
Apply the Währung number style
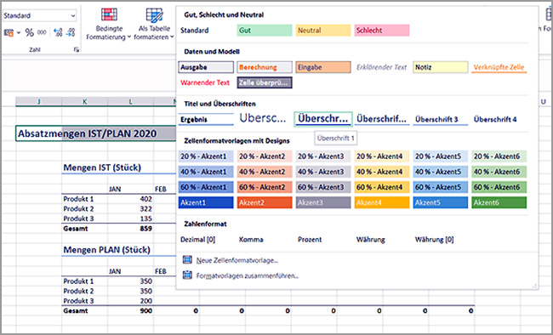(x=382, y=240)
